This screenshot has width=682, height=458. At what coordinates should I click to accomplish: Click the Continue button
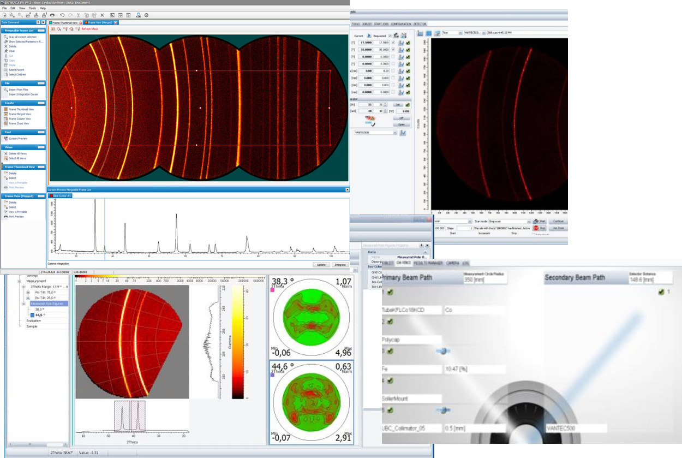click(558, 222)
